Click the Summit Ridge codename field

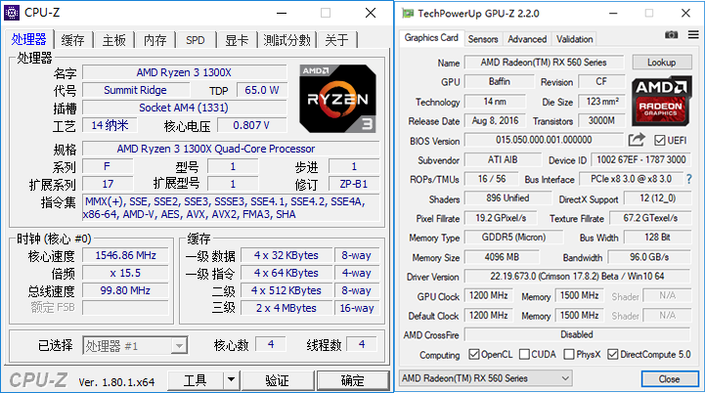coord(135,90)
